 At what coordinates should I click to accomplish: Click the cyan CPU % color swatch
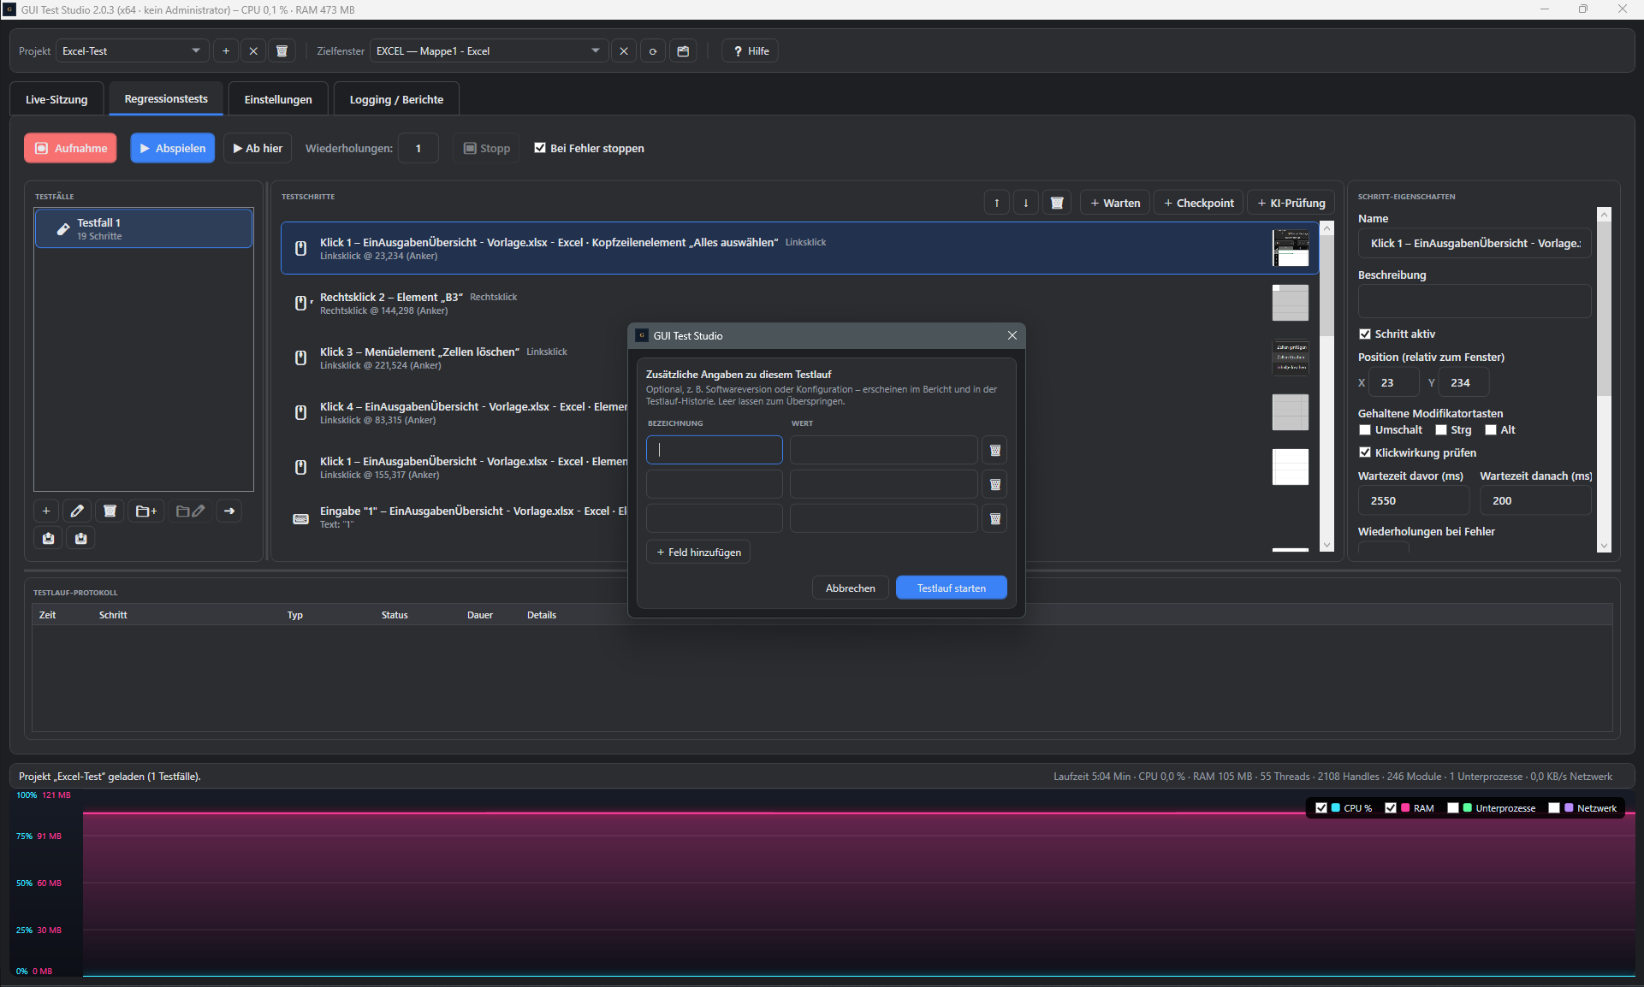(1336, 808)
